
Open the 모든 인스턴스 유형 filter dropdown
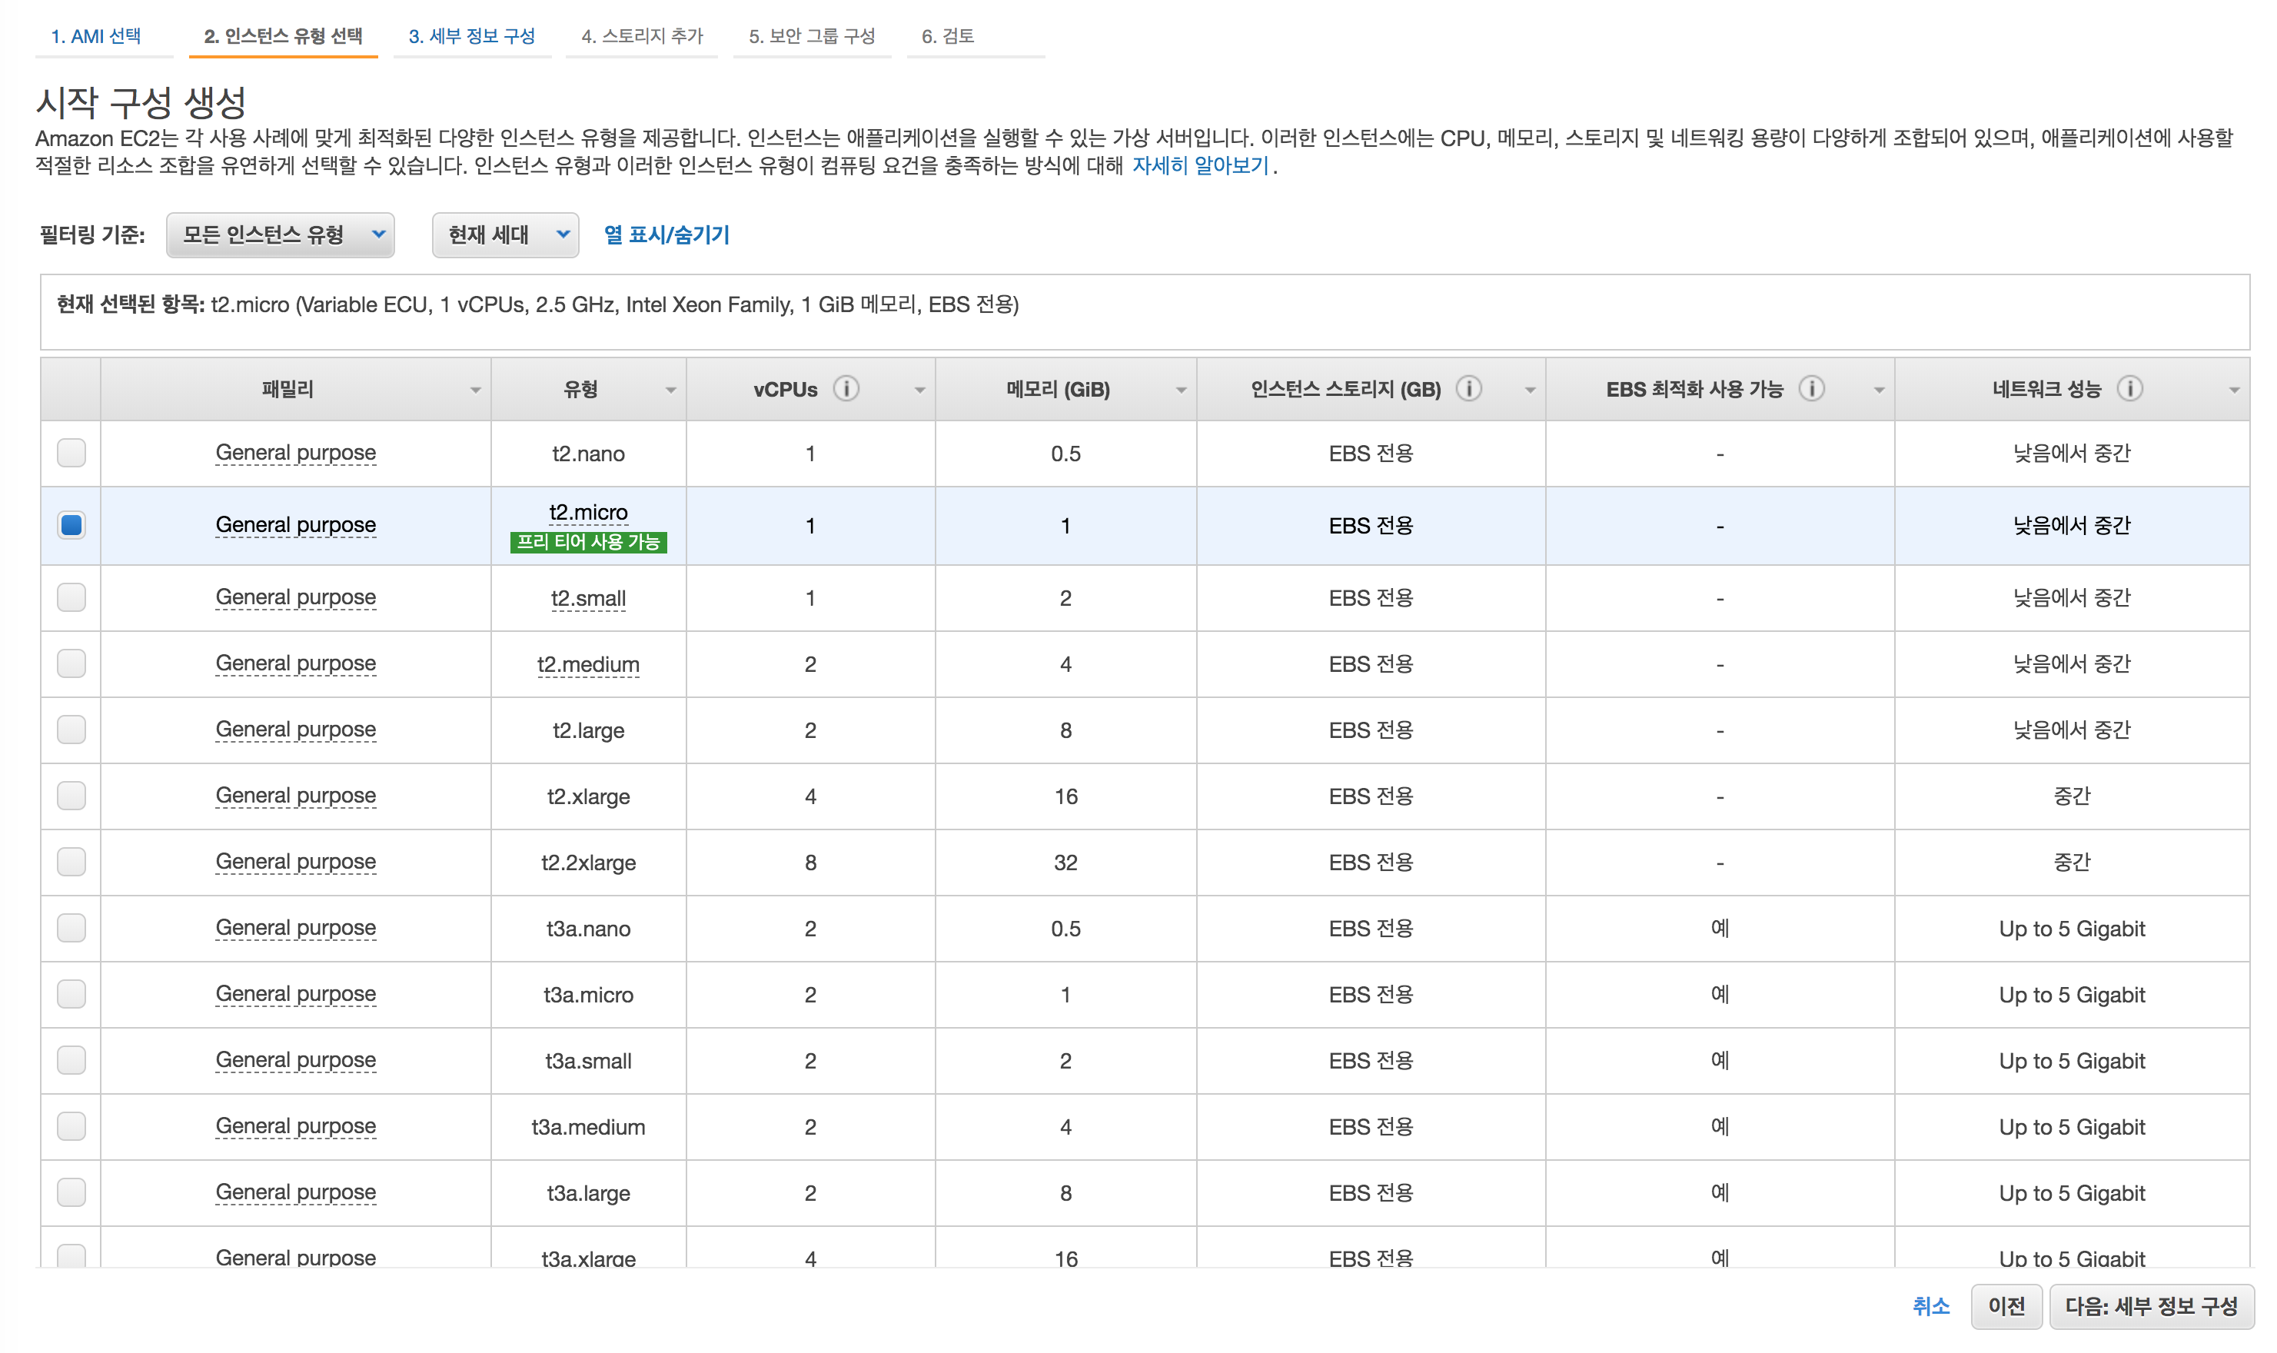pyautogui.click(x=280, y=235)
